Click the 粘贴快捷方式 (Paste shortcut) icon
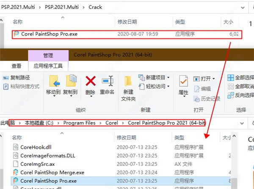 click(x=6, y=86)
